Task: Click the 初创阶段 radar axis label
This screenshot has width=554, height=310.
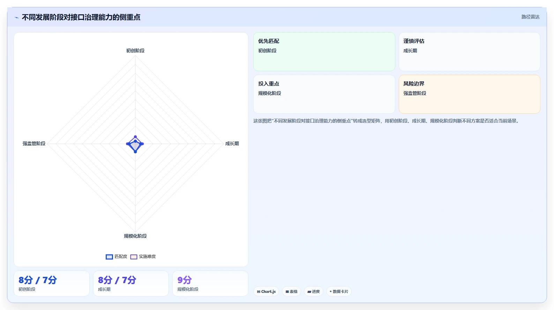Action: tap(135, 51)
